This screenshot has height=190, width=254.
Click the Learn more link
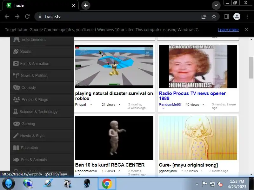pos(228,30)
